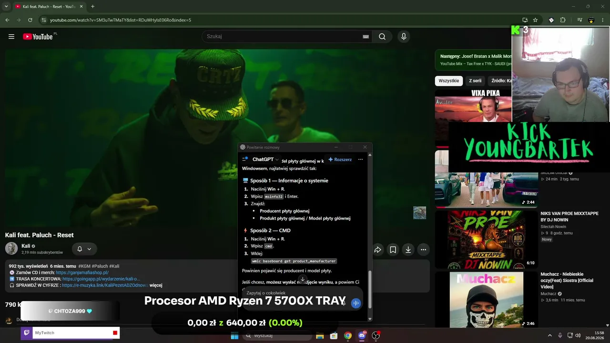Expand description with 'więcej'
Screen dimensions: 610x343
(156, 285)
